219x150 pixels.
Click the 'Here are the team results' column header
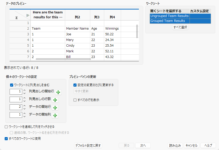pos(48,15)
